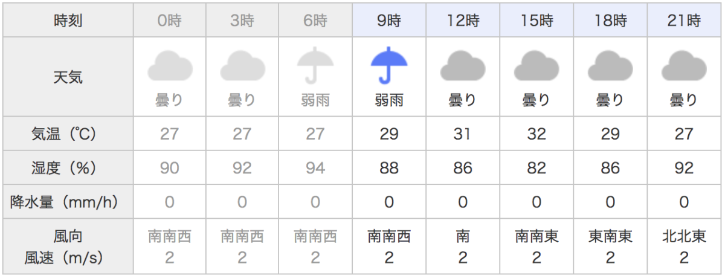Viewport: 725px width, 278px height.
Task: Click the cloud icon under 0時
Action: [170, 66]
